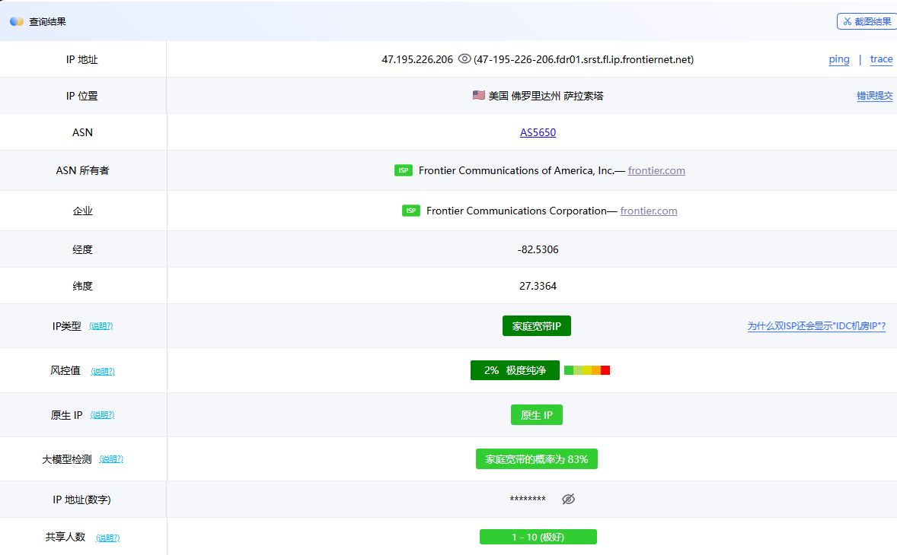
Task: Select Frontier Communications Corporation text
Action: (516, 211)
